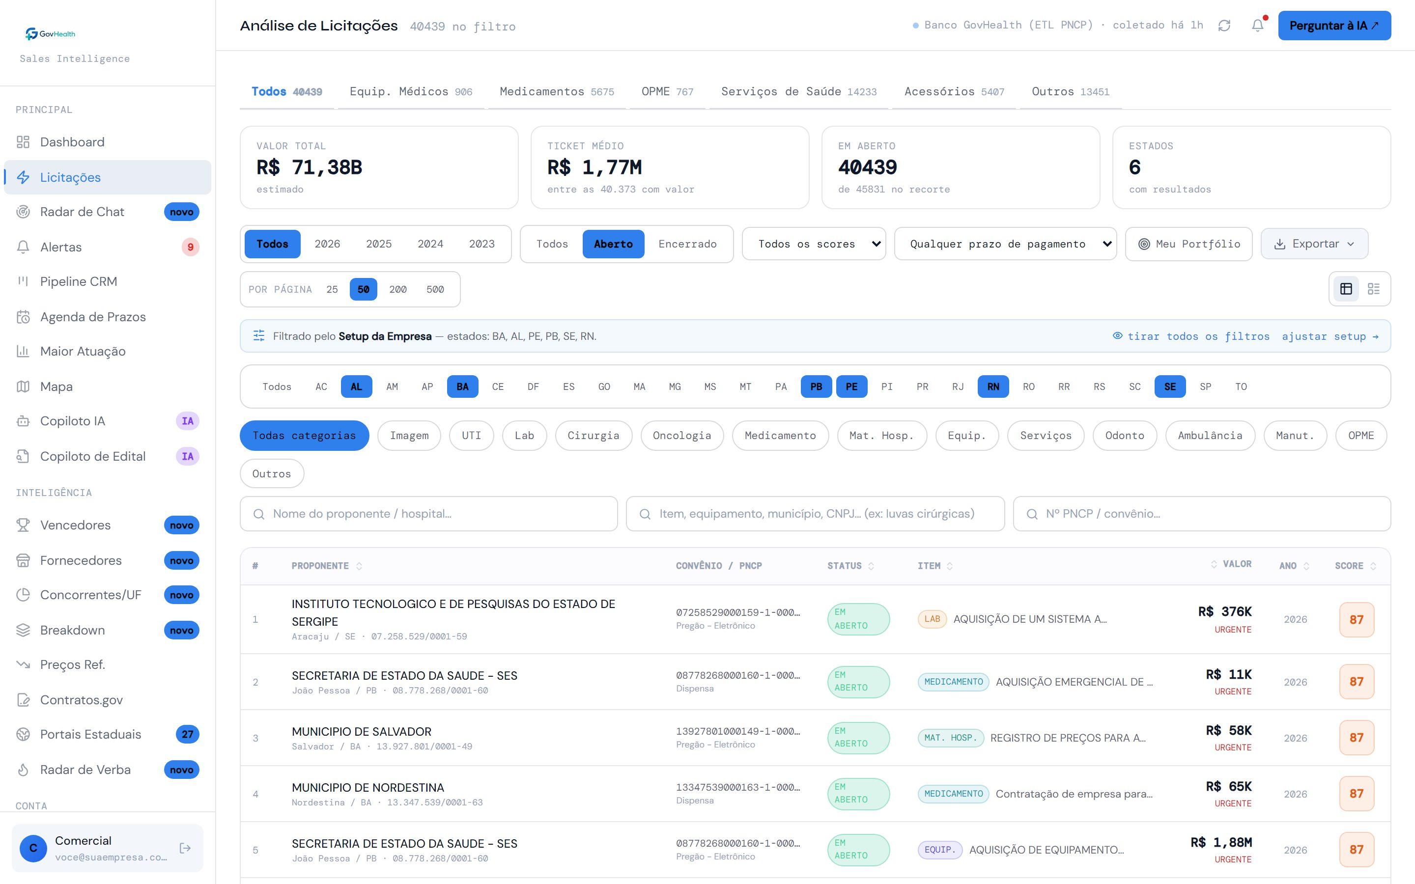Open Mapa in the sidebar

pyautogui.click(x=108, y=387)
